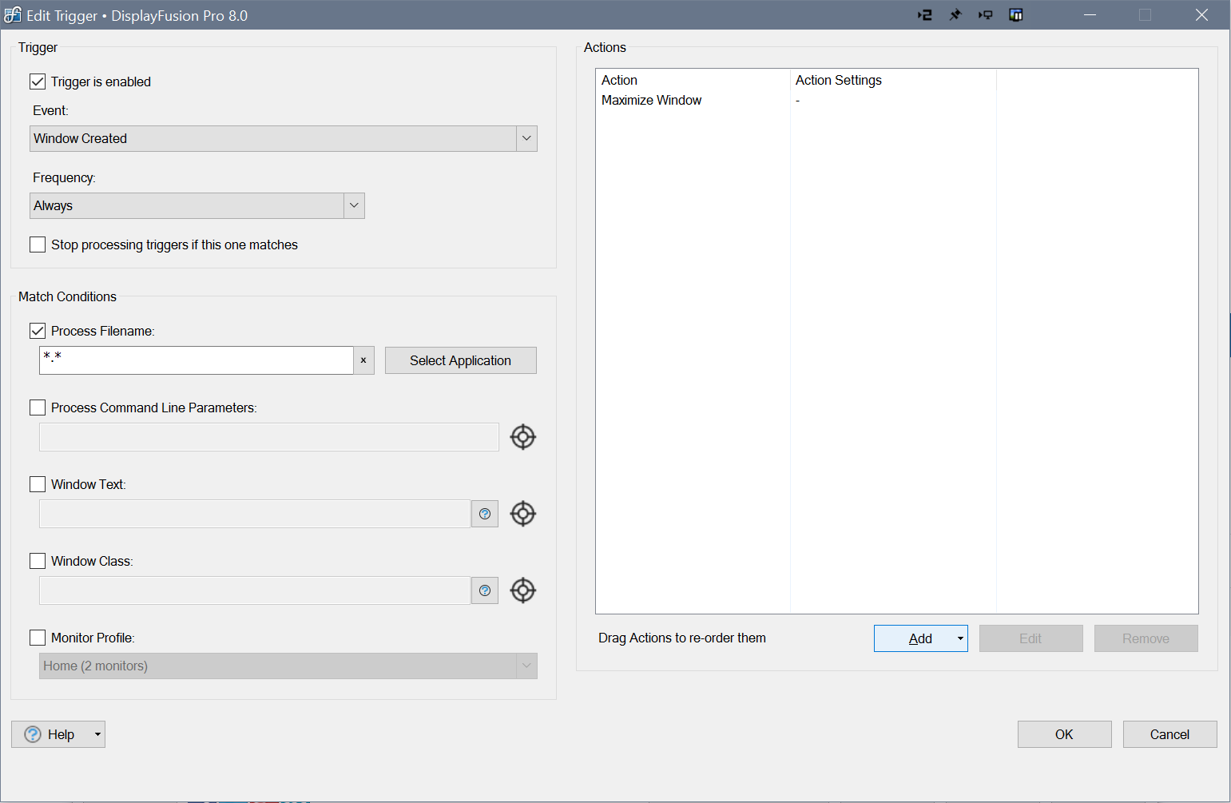Image resolution: width=1231 pixels, height=803 pixels.
Task: Open the Help button dropdown arrow
Action: pyautogui.click(x=97, y=734)
